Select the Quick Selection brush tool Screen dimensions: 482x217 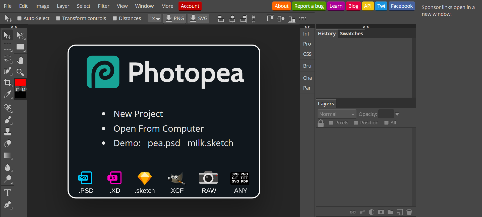[8, 71]
